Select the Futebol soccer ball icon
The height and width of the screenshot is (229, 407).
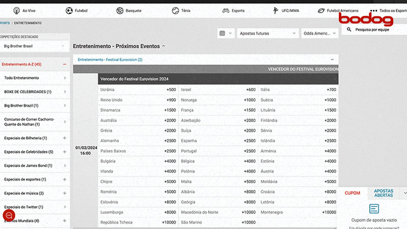pos(69,10)
